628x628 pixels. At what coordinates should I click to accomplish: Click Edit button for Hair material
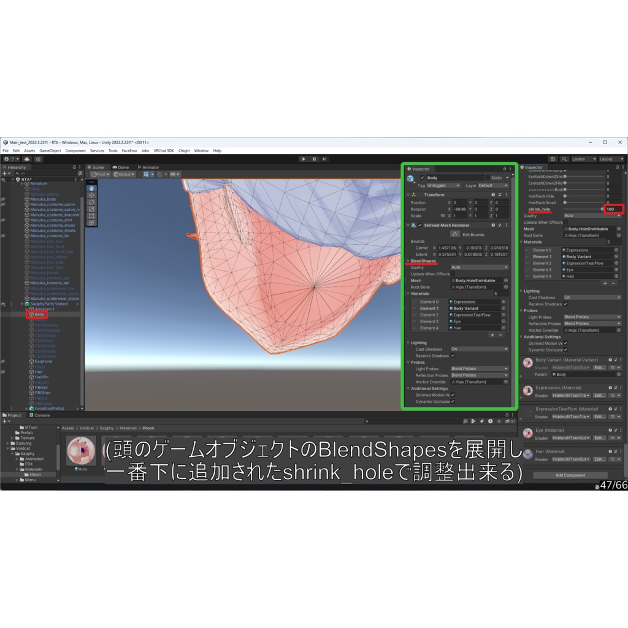[x=599, y=459]
